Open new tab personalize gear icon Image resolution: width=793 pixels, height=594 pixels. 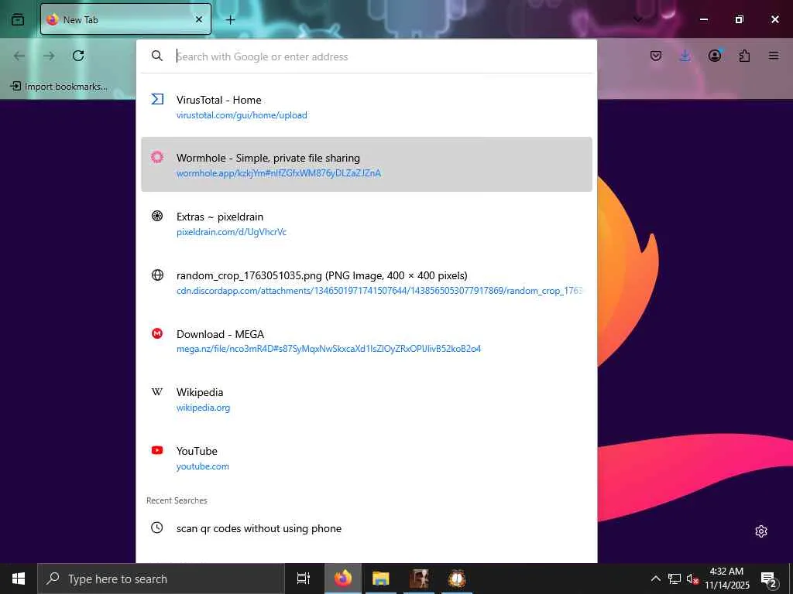[x=761, y=531]
